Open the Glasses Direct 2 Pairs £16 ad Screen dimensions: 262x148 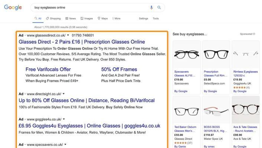coord(82,42)
